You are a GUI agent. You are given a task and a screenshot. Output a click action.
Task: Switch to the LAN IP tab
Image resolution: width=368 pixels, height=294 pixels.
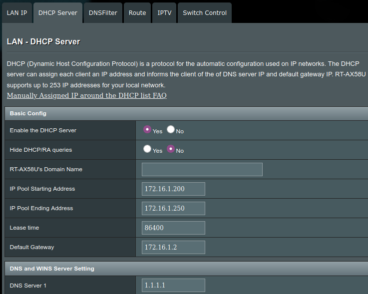point(17,13)
